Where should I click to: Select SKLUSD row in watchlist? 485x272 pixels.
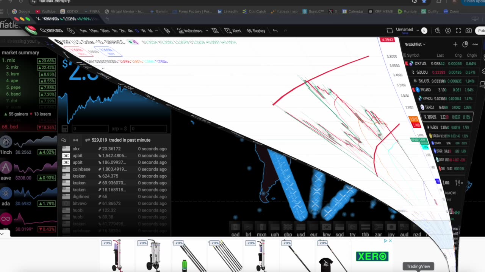click(443, 81)
